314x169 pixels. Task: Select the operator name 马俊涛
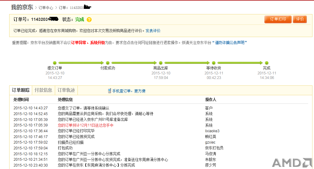pos(210,154)
